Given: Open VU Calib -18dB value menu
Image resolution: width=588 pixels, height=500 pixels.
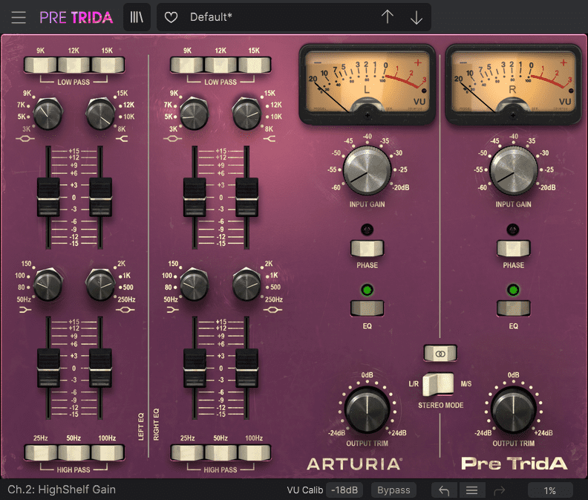Looking at the screenshot, I should [x=344, y=490].
